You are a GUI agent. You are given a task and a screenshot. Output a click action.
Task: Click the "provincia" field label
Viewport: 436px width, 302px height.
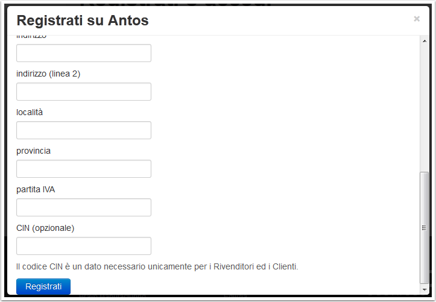[x=33, y=151]
